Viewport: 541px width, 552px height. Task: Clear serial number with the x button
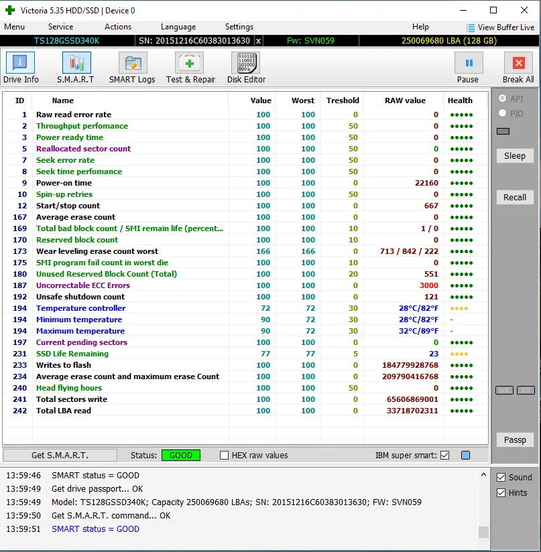258,41
